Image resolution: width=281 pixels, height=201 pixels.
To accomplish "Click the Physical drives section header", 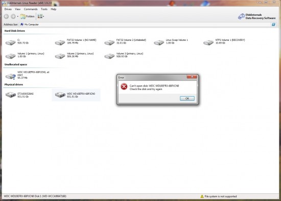I will 14,84.
